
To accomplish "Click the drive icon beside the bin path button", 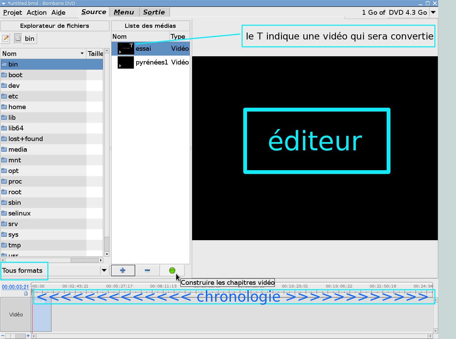I will (18, 38).
